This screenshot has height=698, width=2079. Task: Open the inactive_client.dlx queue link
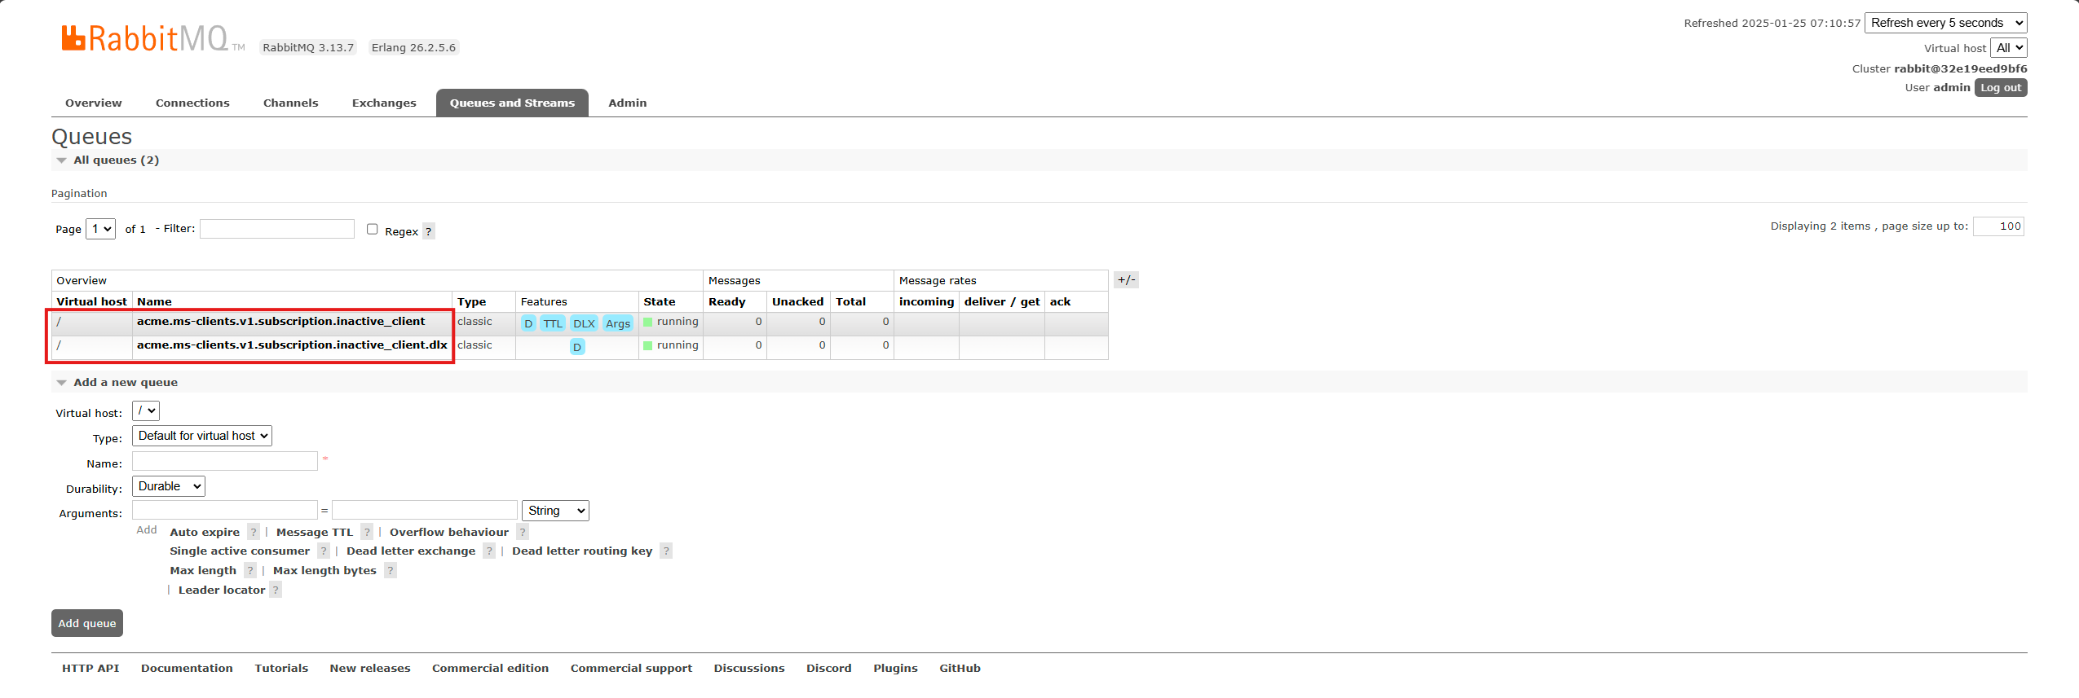[x=292, y=345]
